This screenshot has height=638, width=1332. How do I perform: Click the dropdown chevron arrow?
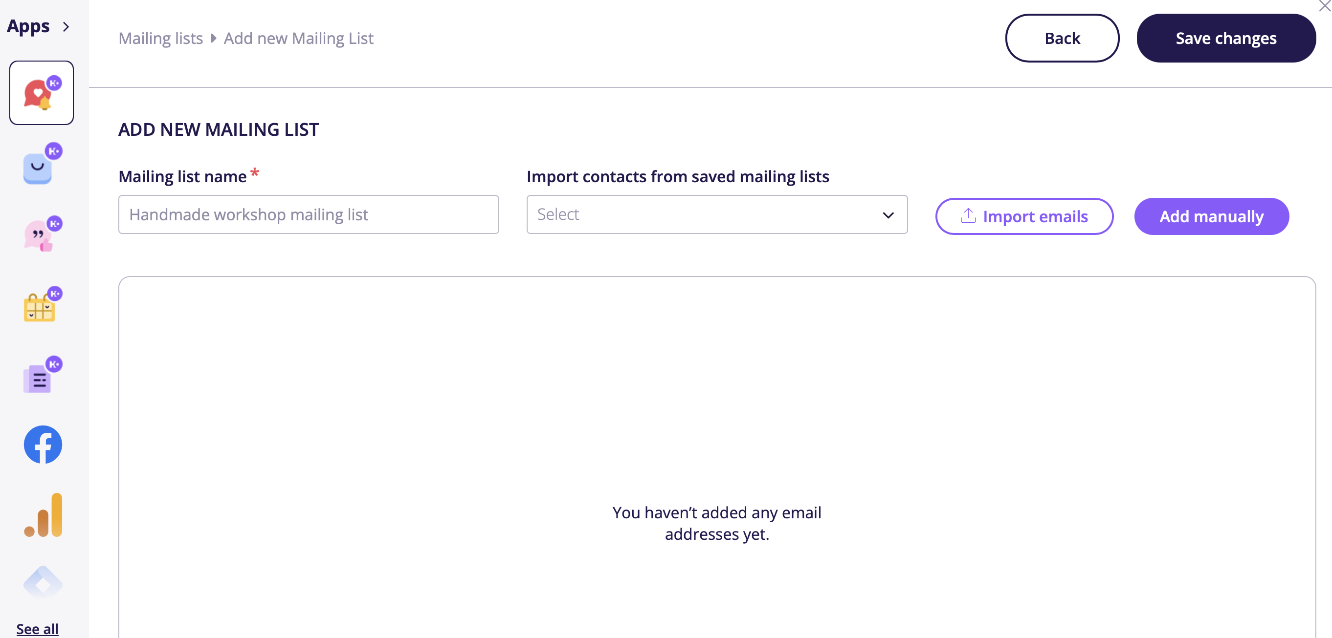888,215
